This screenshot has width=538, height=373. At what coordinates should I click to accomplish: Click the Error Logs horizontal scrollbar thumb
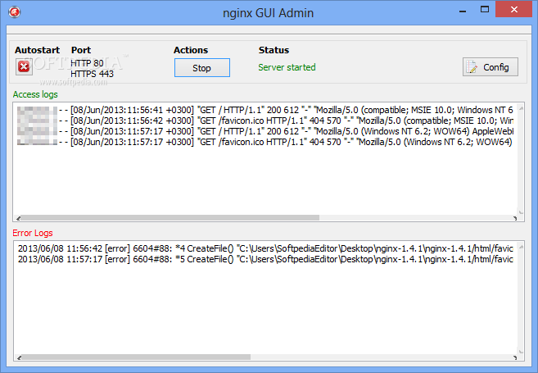click(x=164, y=357)
